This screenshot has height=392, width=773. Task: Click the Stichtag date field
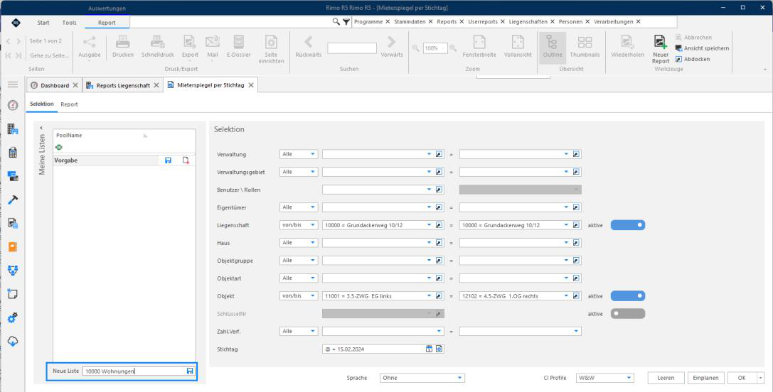[373, 349]
